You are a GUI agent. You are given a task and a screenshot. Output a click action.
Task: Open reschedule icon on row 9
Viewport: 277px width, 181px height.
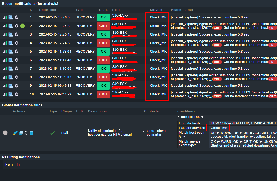point(16,86)
